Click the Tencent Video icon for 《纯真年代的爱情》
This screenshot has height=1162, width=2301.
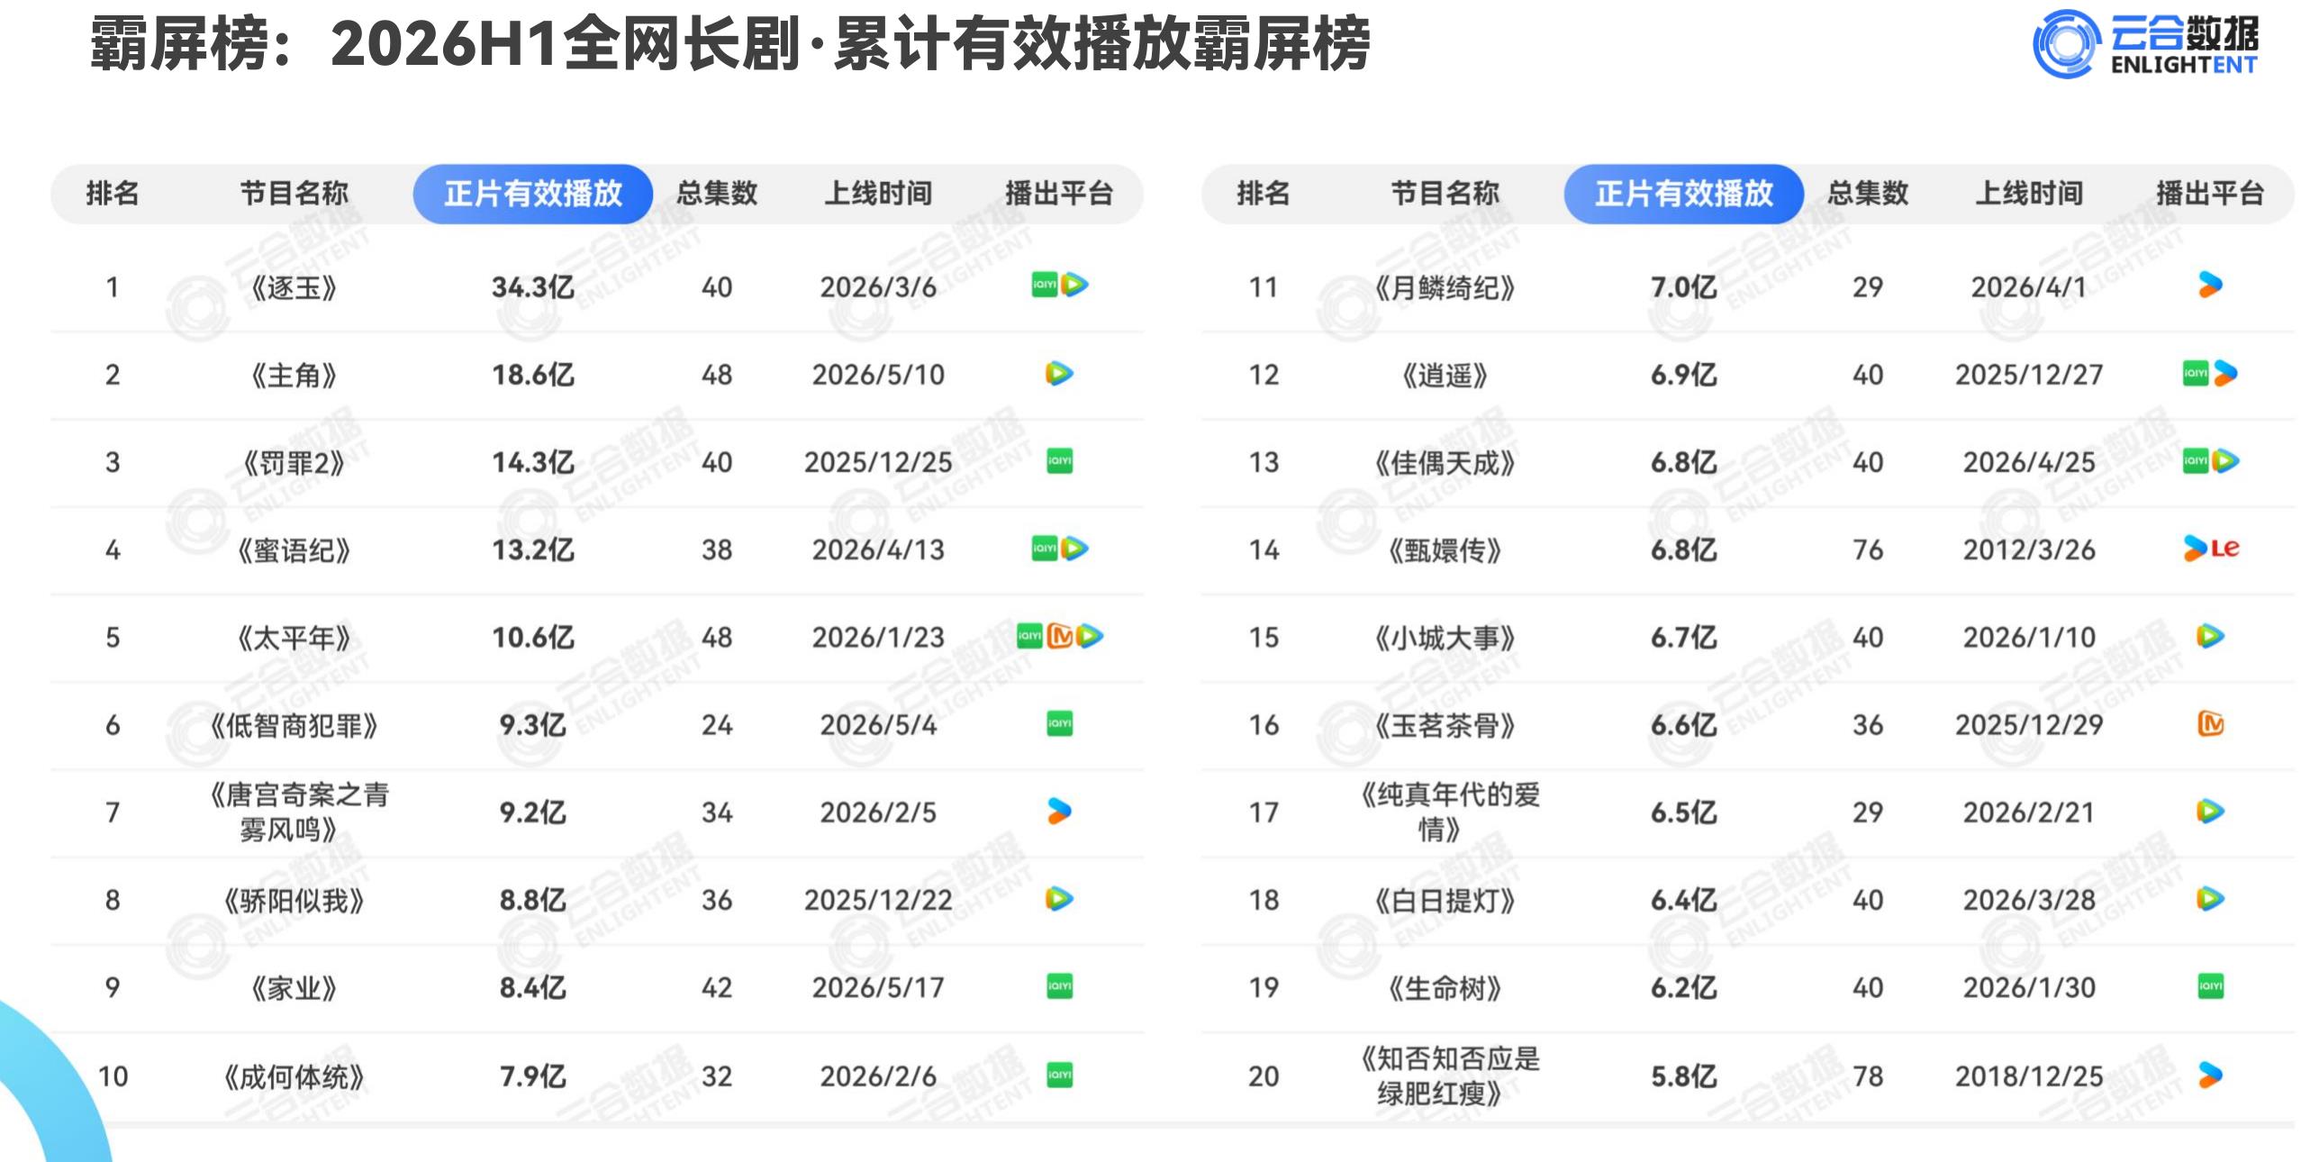pyautogui.click(x=2210, y=811)
